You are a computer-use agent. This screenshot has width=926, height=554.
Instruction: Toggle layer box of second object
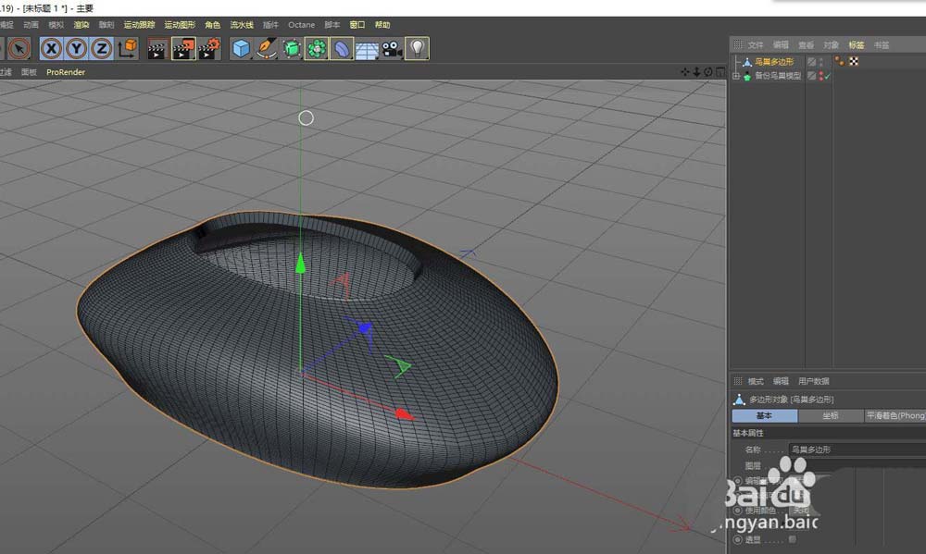pyautogui.click(x=812, y=76)
